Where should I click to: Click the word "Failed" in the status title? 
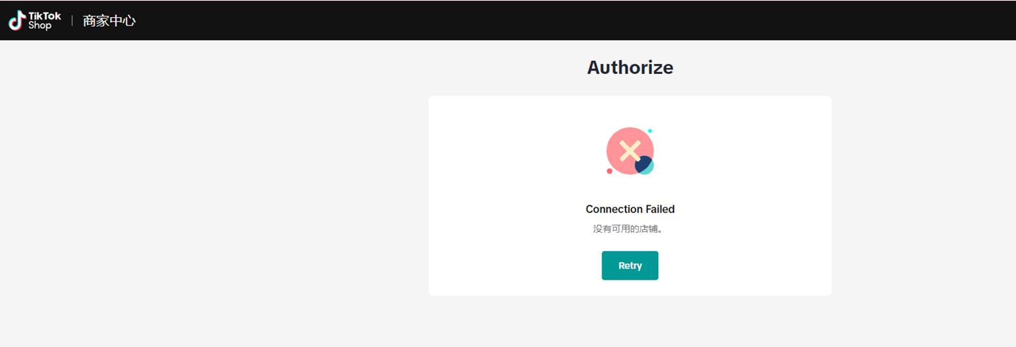660,209
